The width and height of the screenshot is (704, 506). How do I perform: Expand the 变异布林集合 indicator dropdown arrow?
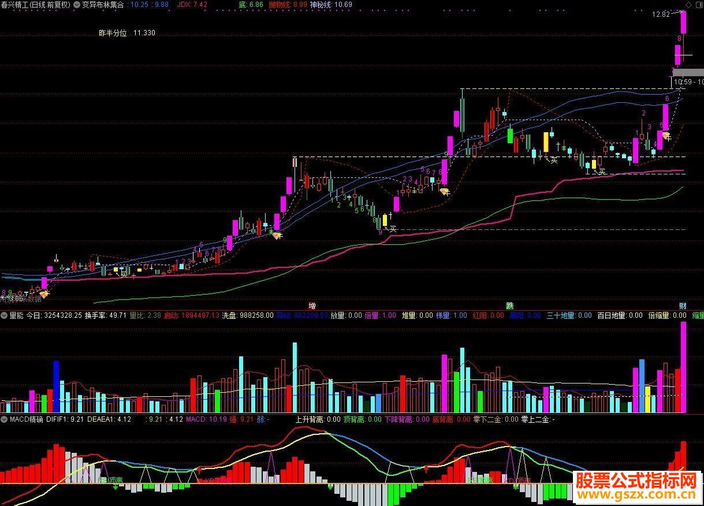click(x=78, y=4)
